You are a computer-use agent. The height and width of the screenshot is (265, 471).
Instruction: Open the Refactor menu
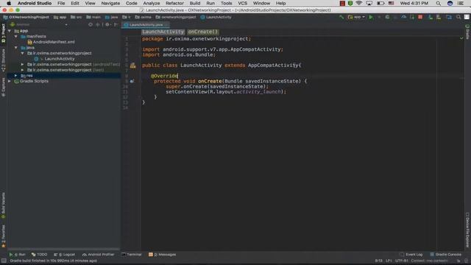point(174,3)
